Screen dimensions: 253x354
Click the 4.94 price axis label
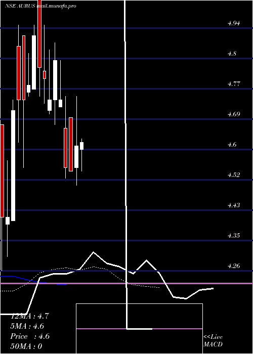point(234,23)
